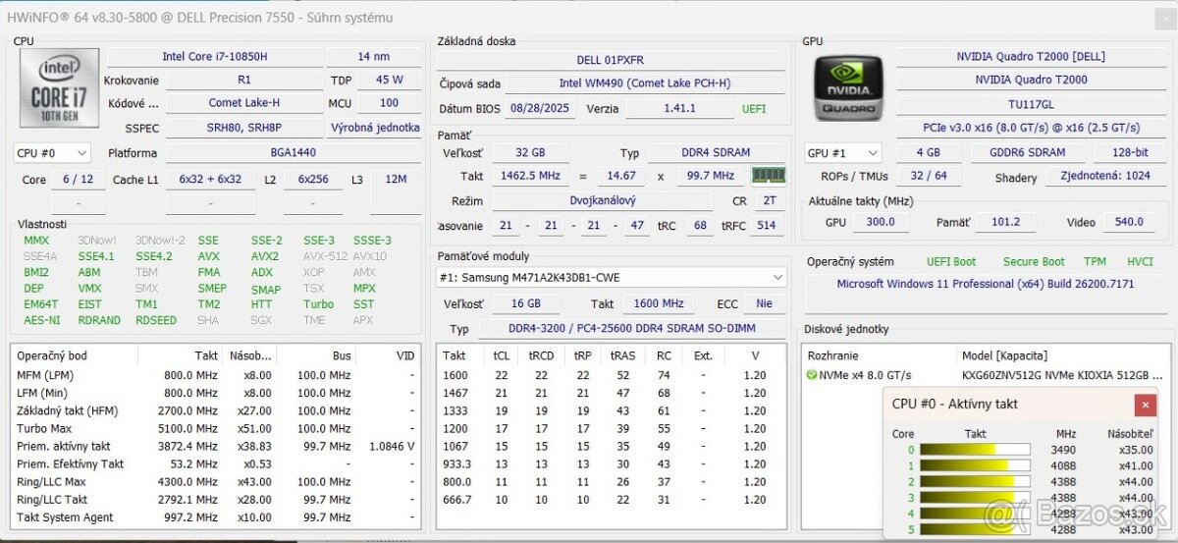The width and height of the screenshot is (1178, 543).
Task: Click the Core 0 clock bar
Action: click(x=975, y=450)
